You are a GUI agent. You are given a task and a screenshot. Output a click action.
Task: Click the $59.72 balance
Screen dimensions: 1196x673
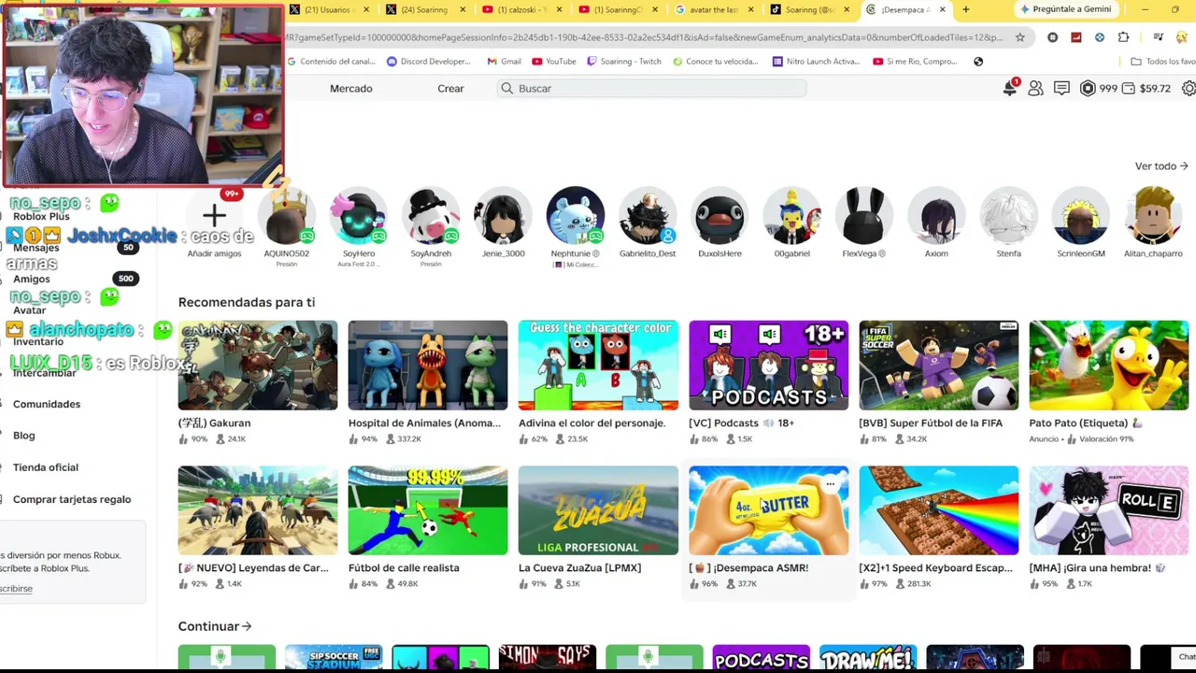[1146, 88]
